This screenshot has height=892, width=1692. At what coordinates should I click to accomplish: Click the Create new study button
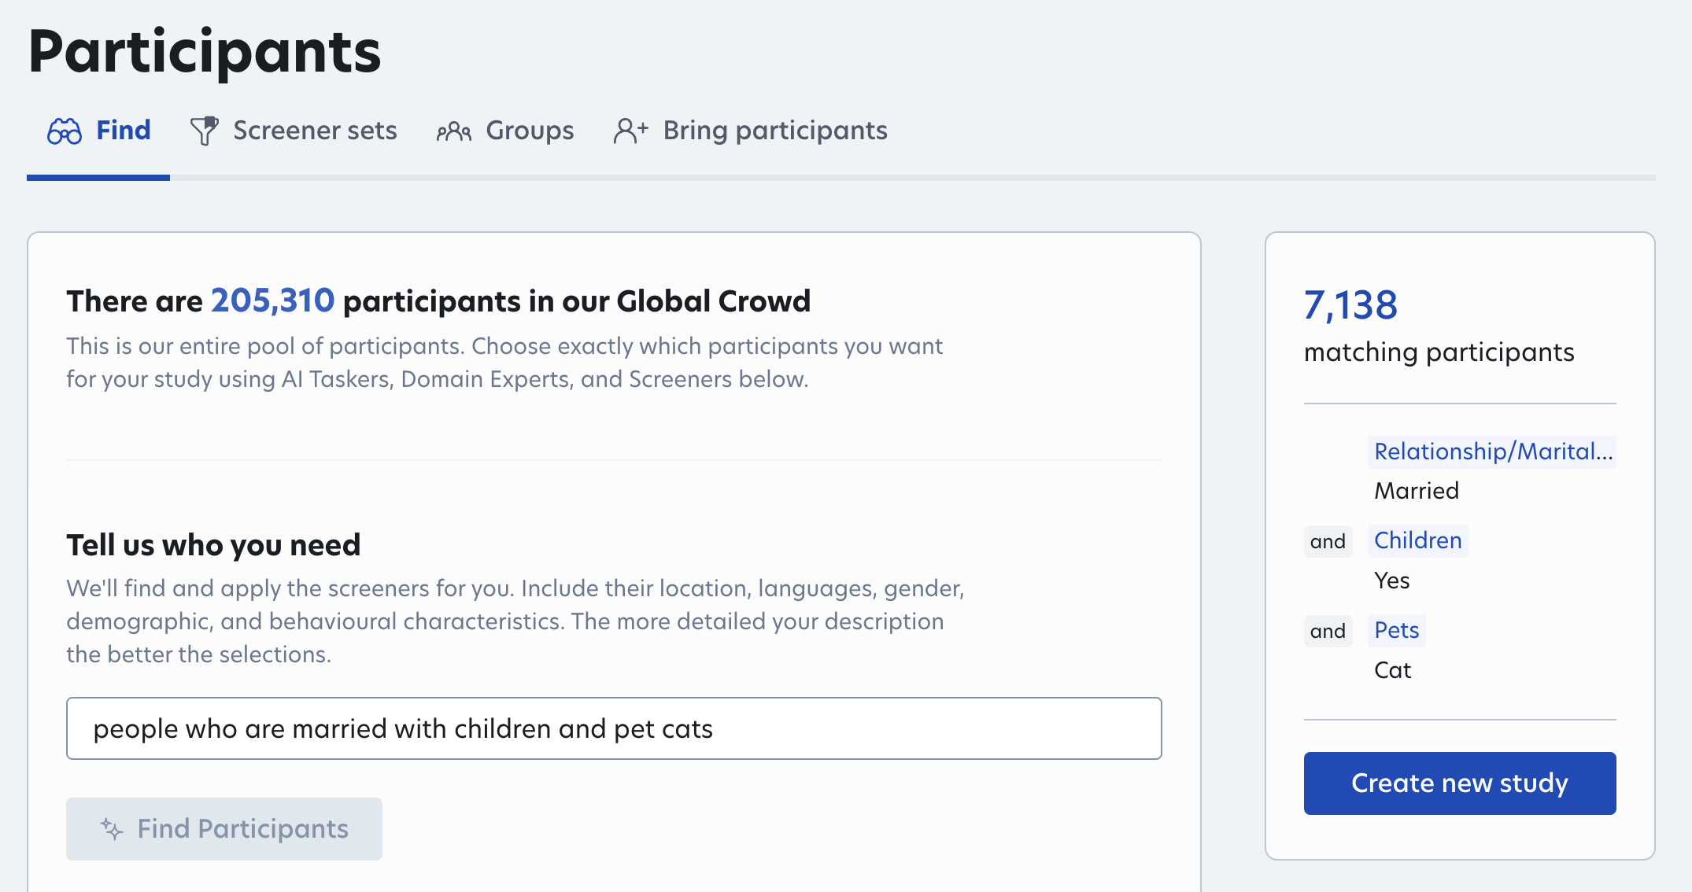click(x=1460, y=783)
